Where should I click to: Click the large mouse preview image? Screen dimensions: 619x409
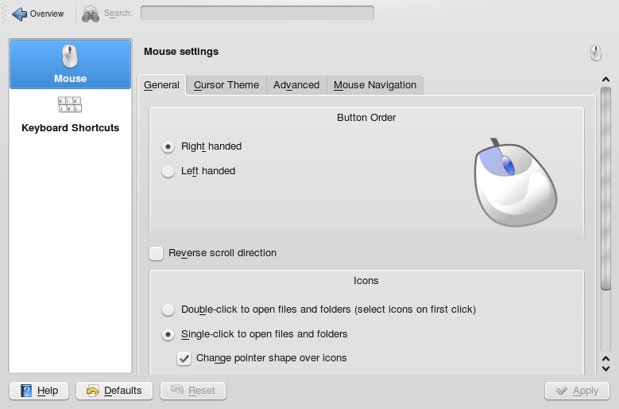coord(514,183)
